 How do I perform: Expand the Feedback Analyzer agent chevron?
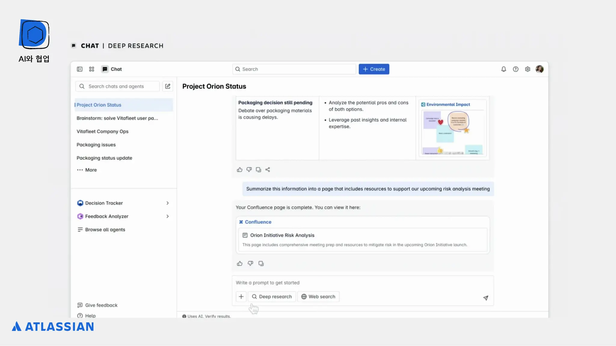coord(168,216)
